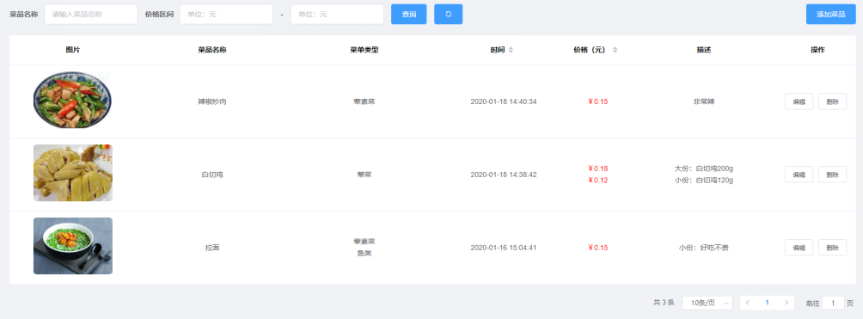Click the maximum price input field
This screenshot has width=863, height=319.
pyautogui.click(x=337, y=15)
